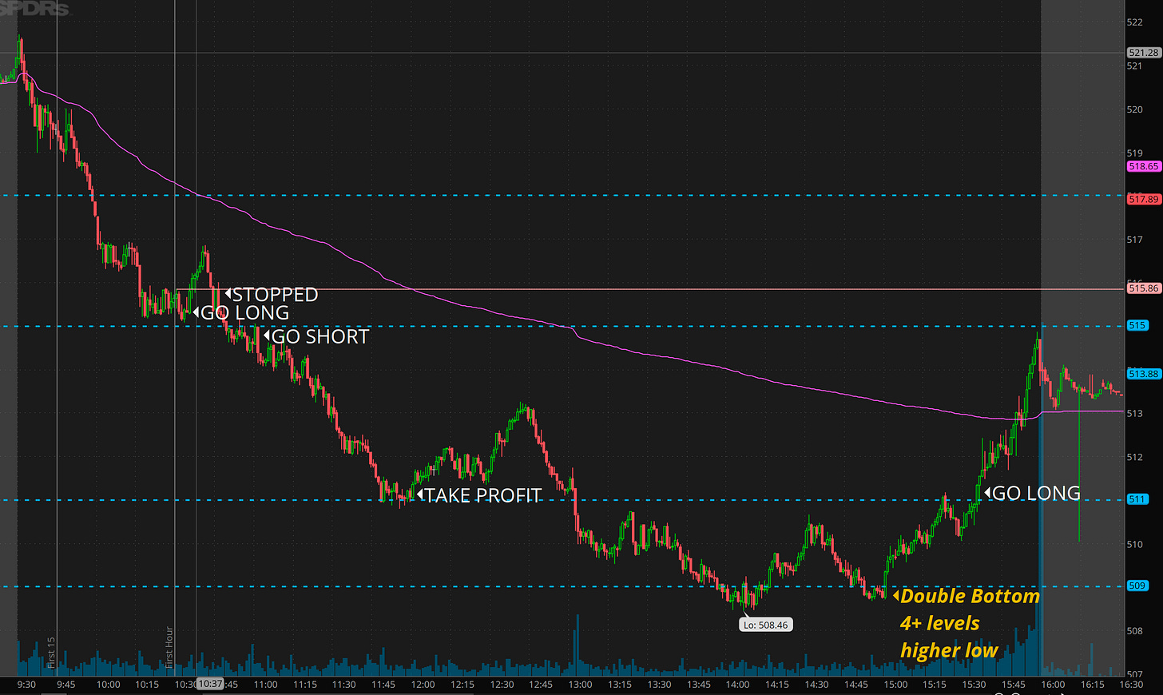Click the 512 price axis label
Viewport: 1163px width, 695px height.
1134,457
